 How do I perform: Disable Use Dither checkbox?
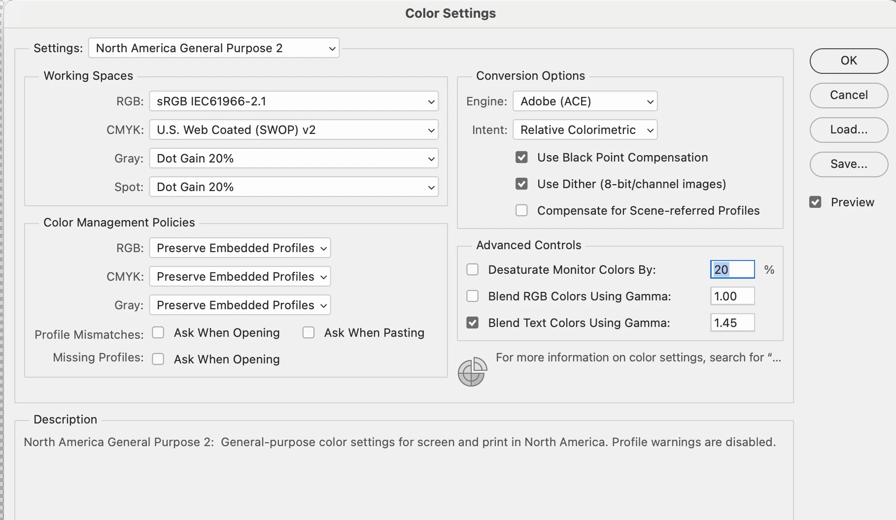[521, 184]
